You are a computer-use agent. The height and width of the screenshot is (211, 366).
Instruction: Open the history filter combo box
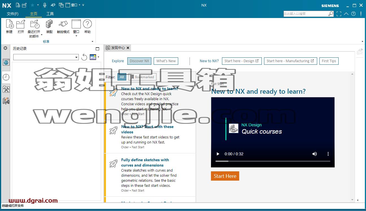coord(46,57)
